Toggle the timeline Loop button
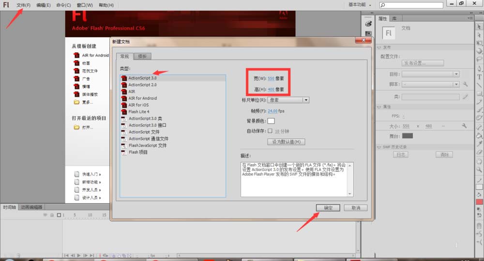 (106, 256)
